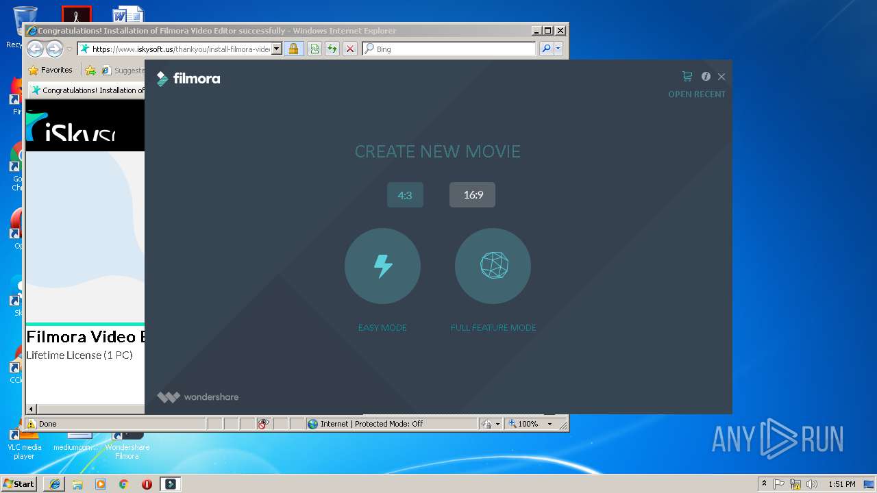View the security lock report icon
The height and width of the screenshot is (493, 877).
pos(293,49)
